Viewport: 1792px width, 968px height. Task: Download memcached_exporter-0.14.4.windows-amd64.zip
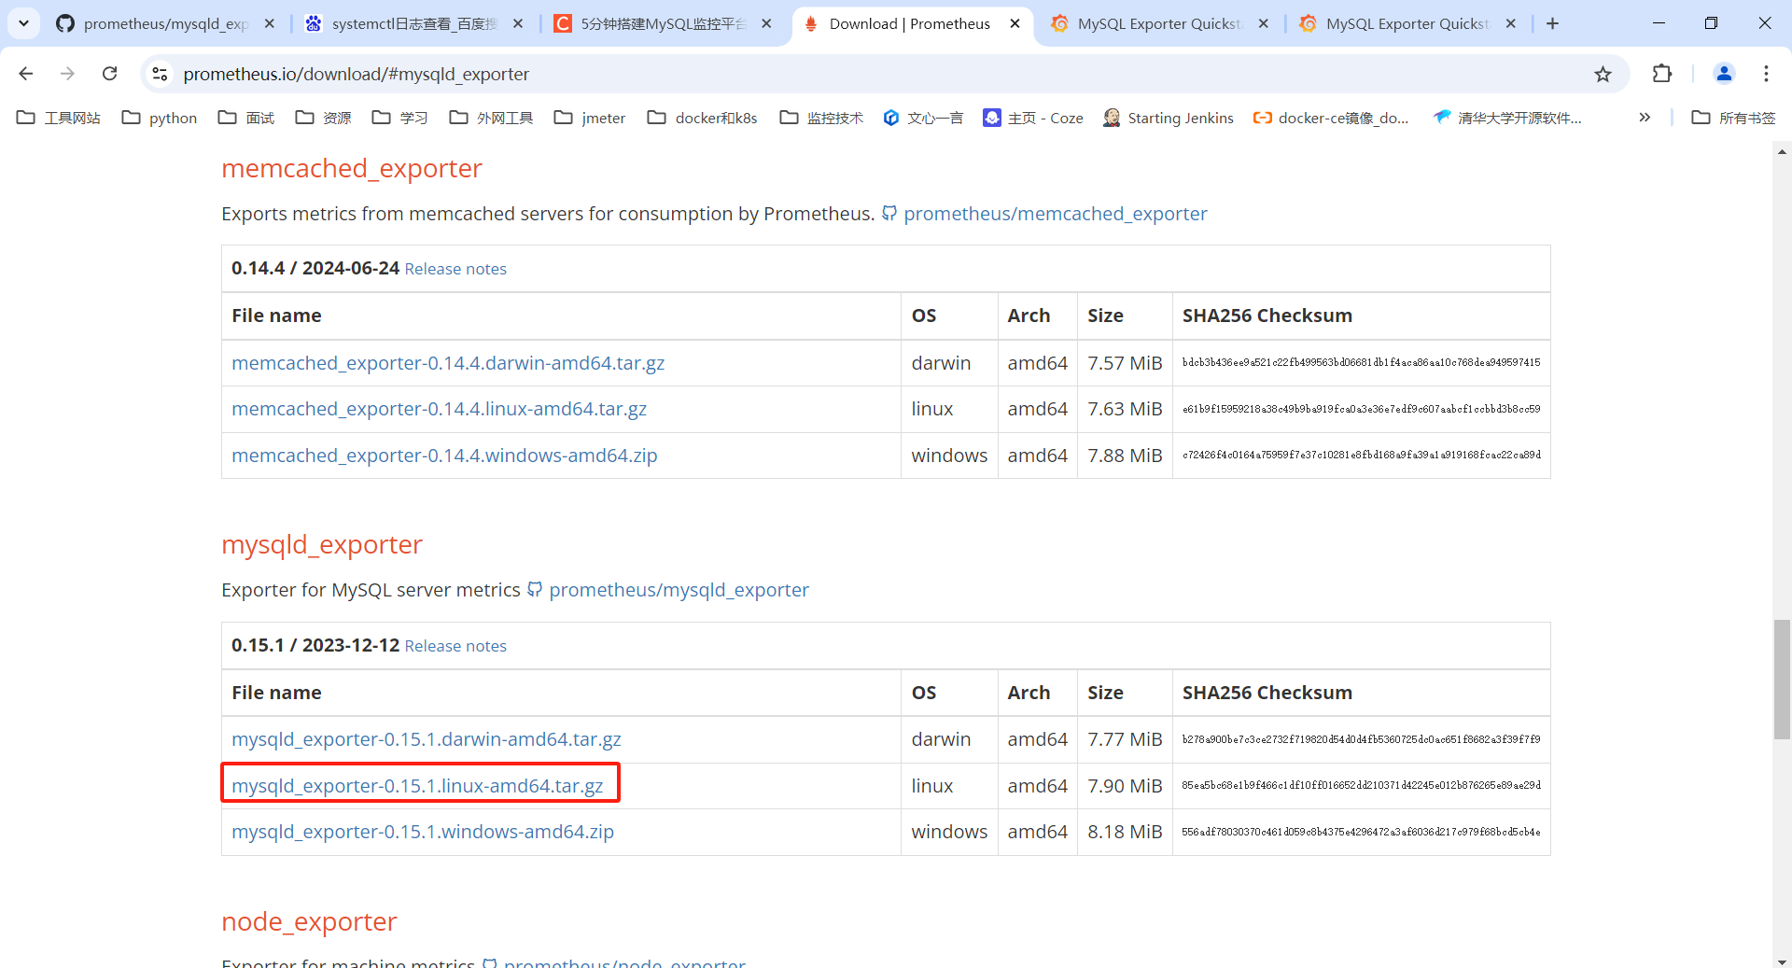click(444, 456)
